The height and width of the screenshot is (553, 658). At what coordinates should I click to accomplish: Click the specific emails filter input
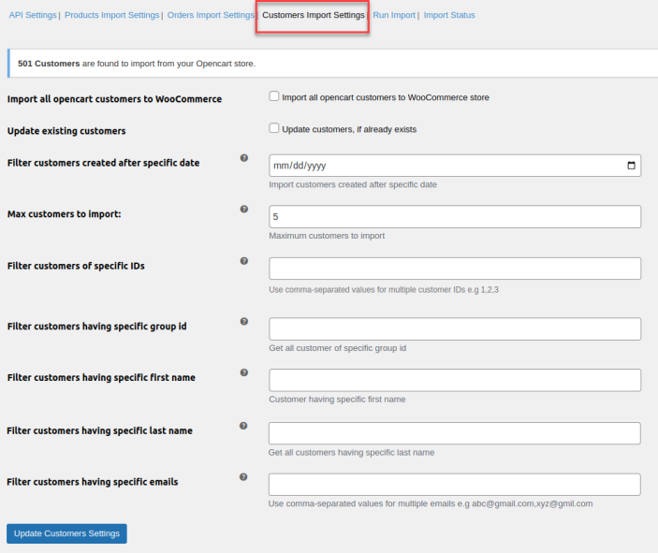454,484
